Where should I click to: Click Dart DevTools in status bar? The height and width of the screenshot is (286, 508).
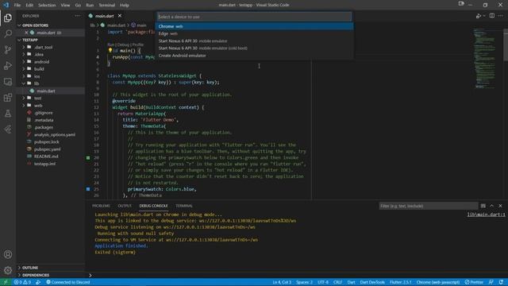372,282
